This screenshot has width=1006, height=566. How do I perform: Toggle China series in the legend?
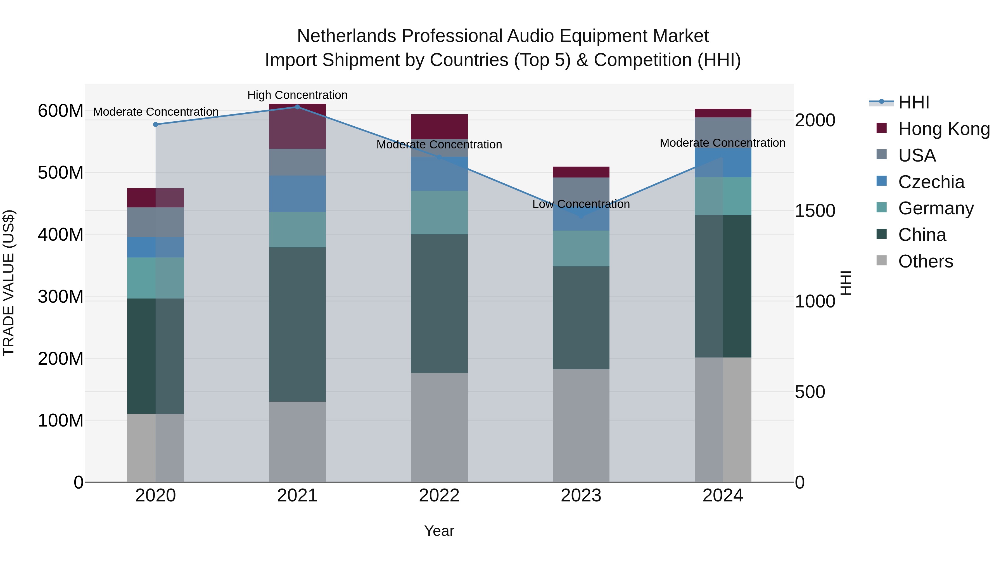(x=912, y=235)
